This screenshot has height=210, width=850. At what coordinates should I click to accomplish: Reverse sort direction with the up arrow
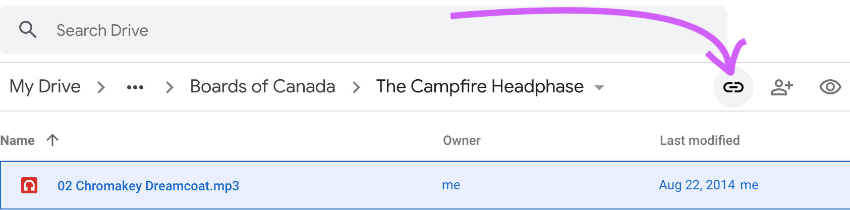pyautogui.click(x=52, y=140)
